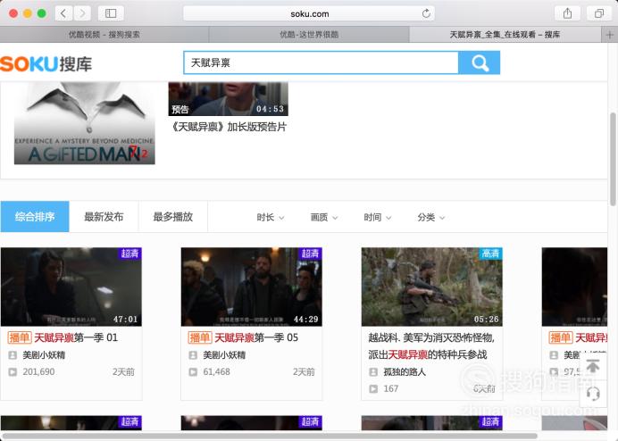The image size is (618, 441).
Task: Click play count icon beside 167
Action: 372,388
